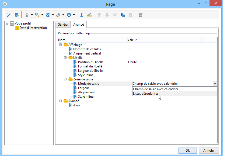227x160 pixels.
Task: Click the value 1 for Nombre de cellules
Action: tap(129, 49)
